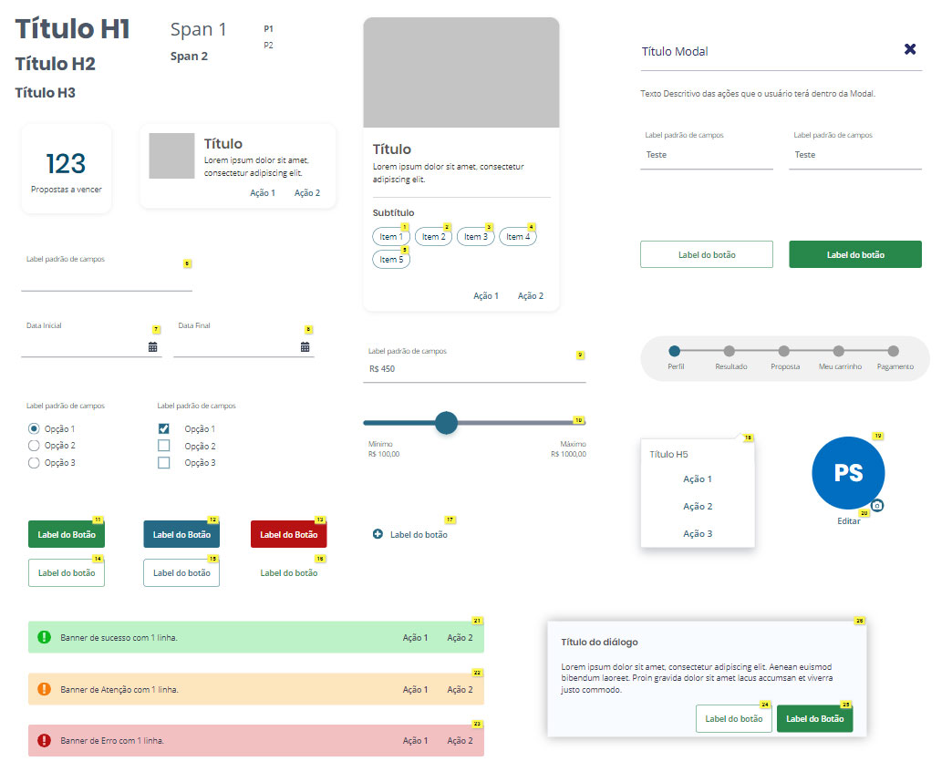Click the green success banner exclamation icon
Screen dimensions: 952x782
click(44, 637)
